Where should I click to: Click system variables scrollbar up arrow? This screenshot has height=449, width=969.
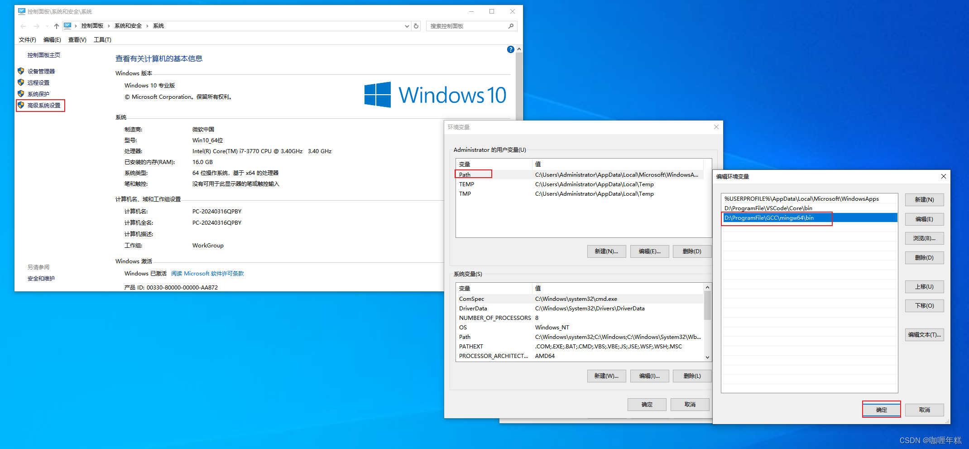pyautogui.click(x=708, y=287)
